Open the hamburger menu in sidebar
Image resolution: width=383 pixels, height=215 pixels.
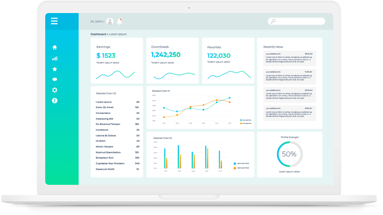coord(54,21)
